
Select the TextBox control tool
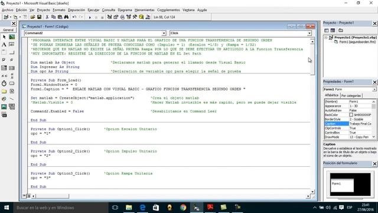pos(12,45)
